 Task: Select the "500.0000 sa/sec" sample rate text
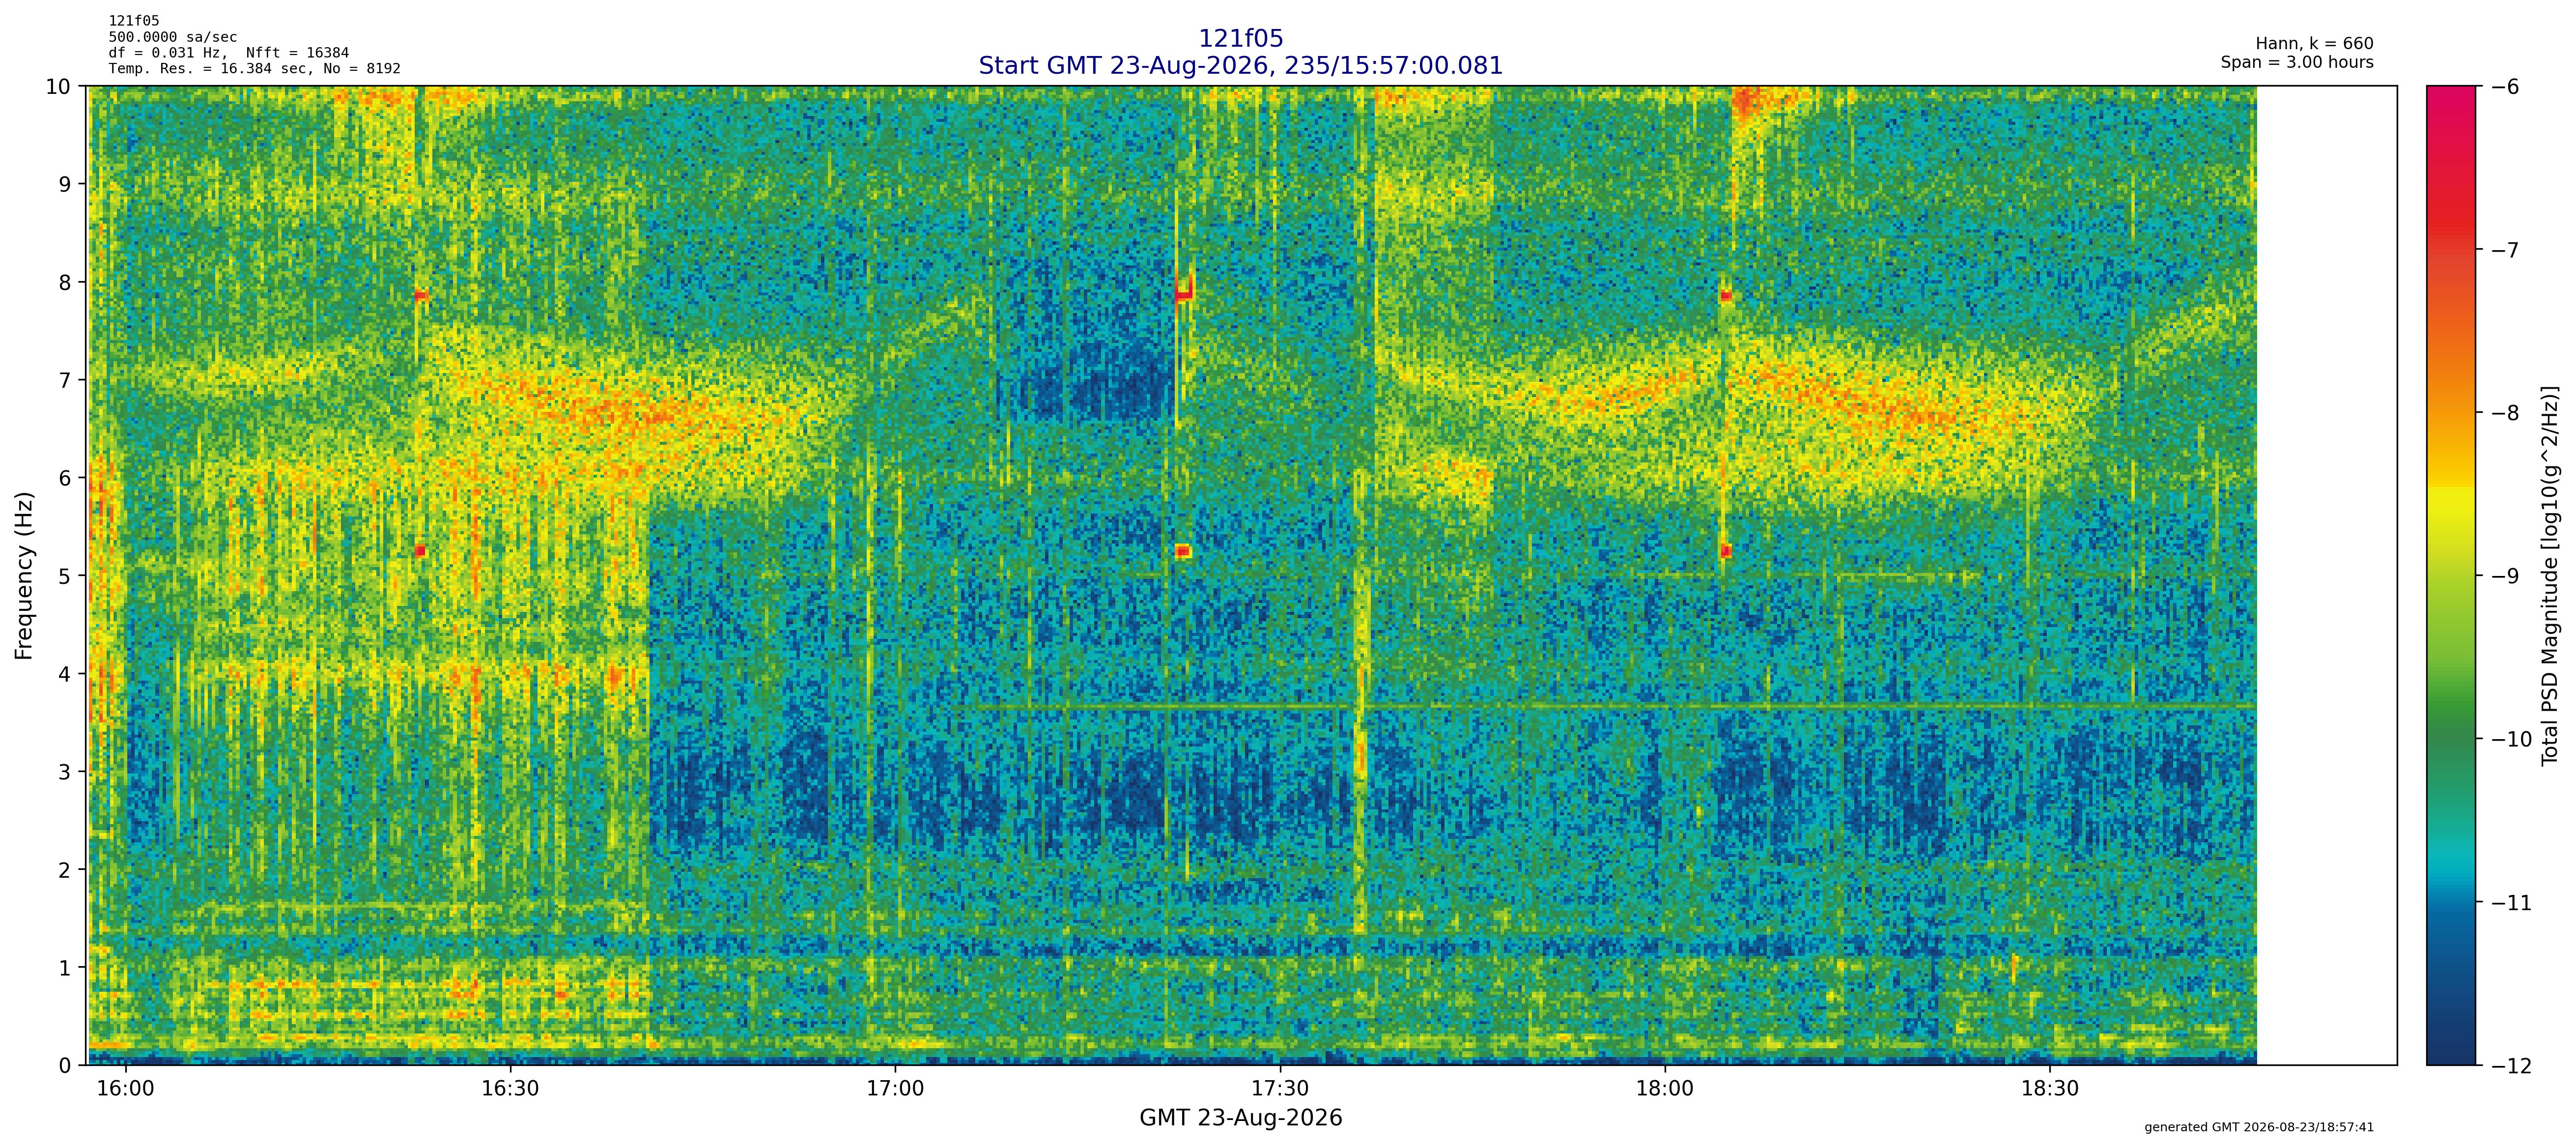173,37
